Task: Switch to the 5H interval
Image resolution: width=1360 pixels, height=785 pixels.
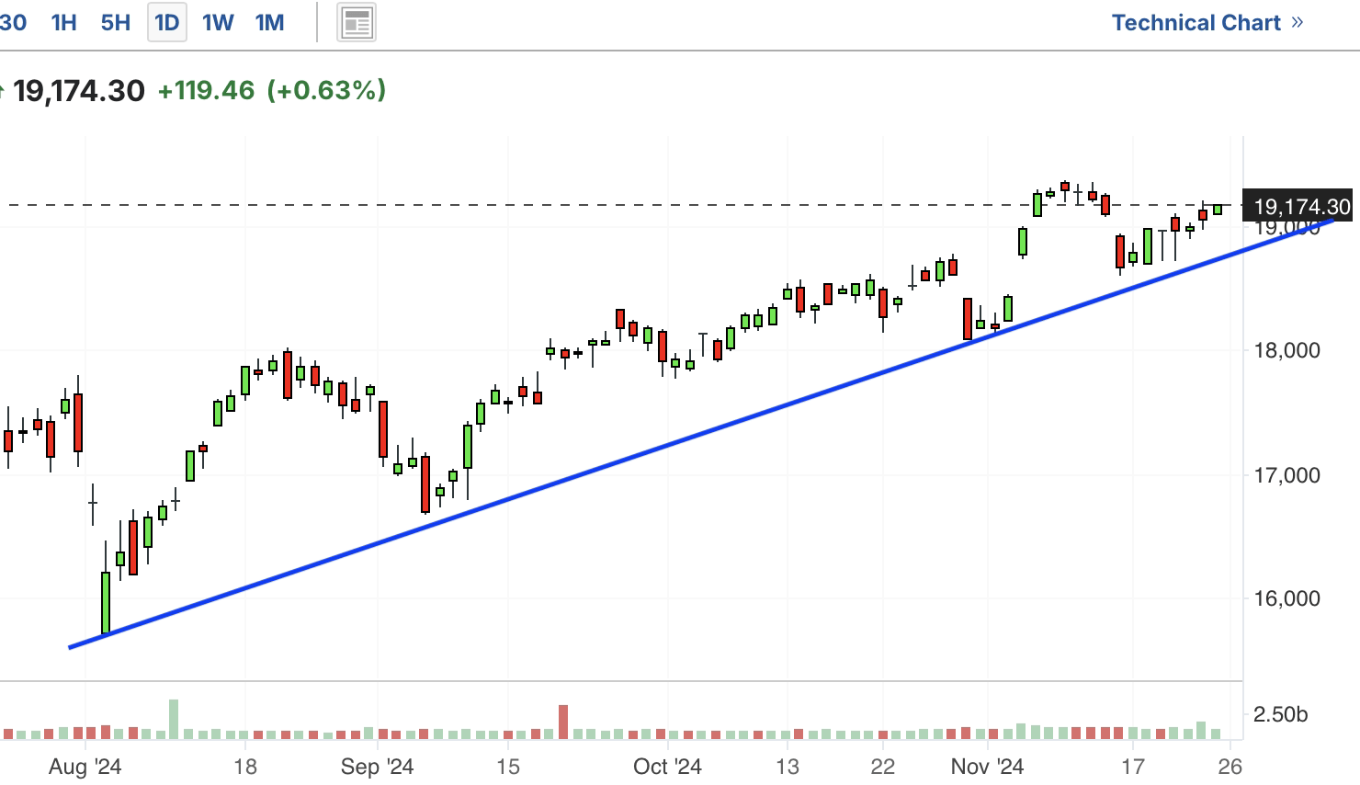Action: 116,22
